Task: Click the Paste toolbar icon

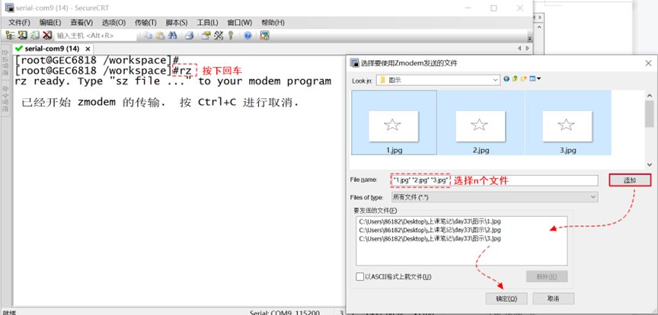Action: pos(160,36)
